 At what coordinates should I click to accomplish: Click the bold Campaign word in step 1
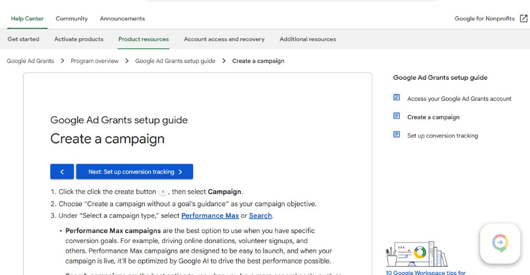point(225,192)
